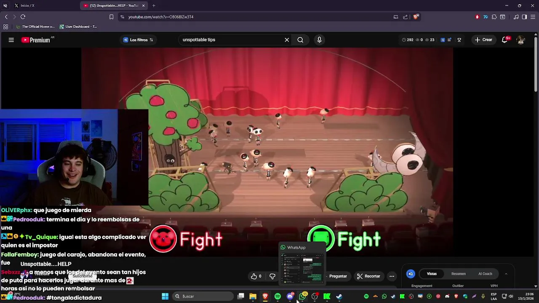Click the Recortar clip button
This screenshot has height=303, width=539.
(368, 276)
